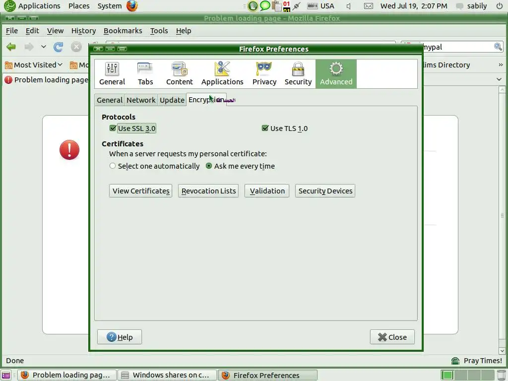Click the Pray Times status bar icon
This screenshot has width=508, height=381.
point(455,361)
